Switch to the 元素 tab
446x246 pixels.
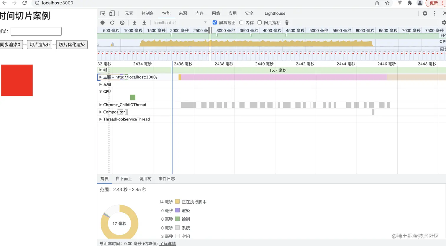[x=129, y=13]
